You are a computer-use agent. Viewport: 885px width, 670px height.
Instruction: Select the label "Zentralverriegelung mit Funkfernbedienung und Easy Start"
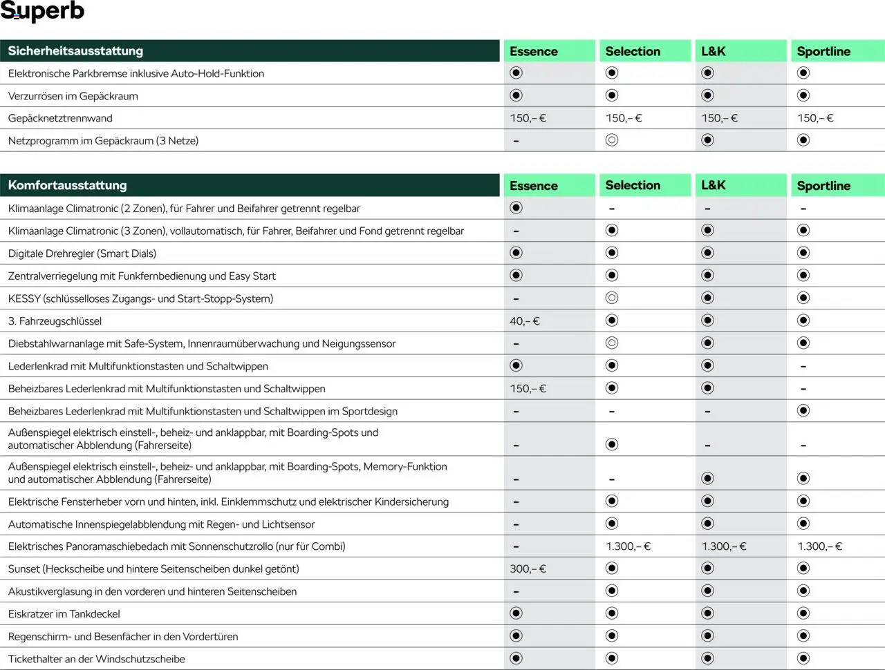pos(142,276)
